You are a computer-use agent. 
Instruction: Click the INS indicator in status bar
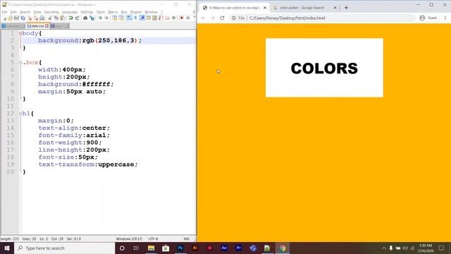pos(186,238)
